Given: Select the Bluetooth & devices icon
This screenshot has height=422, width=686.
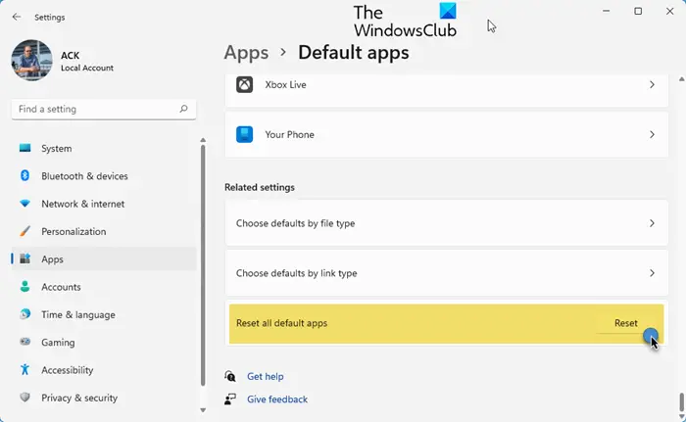Looking at the screenshot, I should tap(24, 176).
